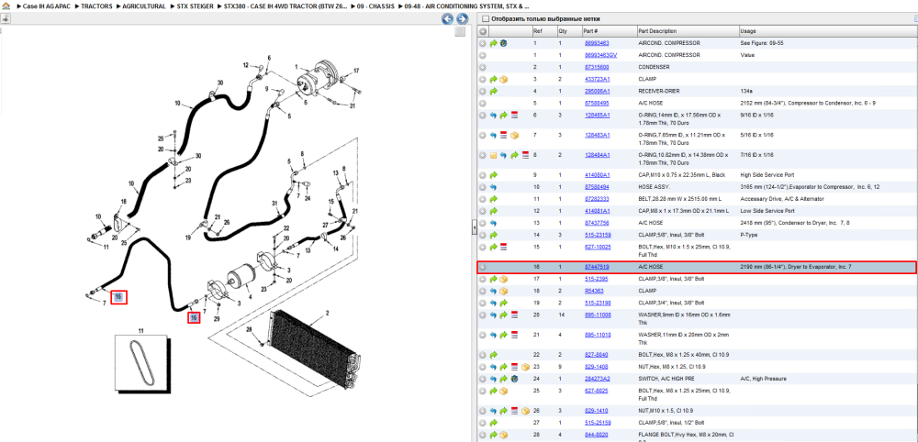Click the box icon in the 515-2395 CLAMP row
Image resolution: width=918 pixels, height=442 pixels.
point(503,279)
